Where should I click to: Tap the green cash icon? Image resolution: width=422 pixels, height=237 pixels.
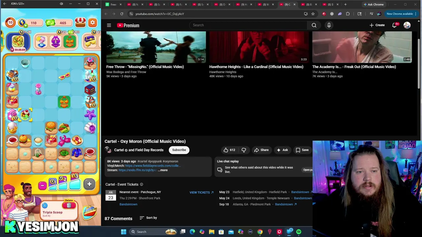tap(50, 23)
